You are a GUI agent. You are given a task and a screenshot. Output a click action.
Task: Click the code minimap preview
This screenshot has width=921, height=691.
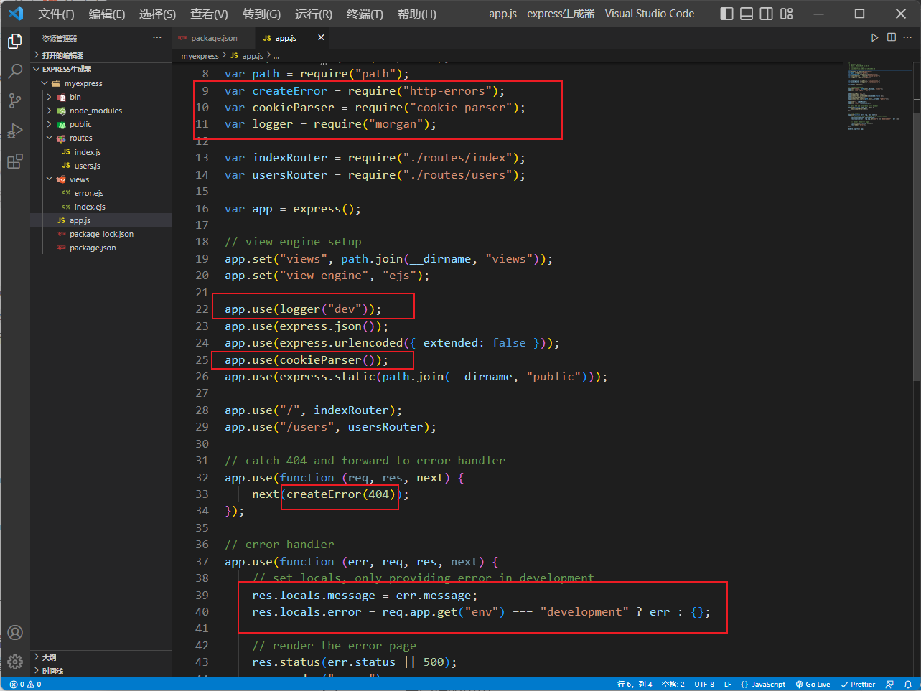(879, 97)
